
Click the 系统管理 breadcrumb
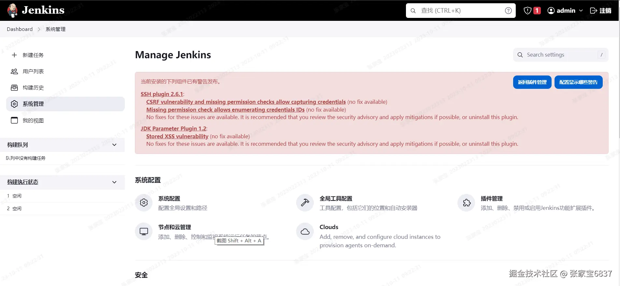point(55,29)
